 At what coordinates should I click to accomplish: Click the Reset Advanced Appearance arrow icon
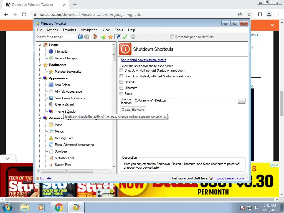coord(51,145)
